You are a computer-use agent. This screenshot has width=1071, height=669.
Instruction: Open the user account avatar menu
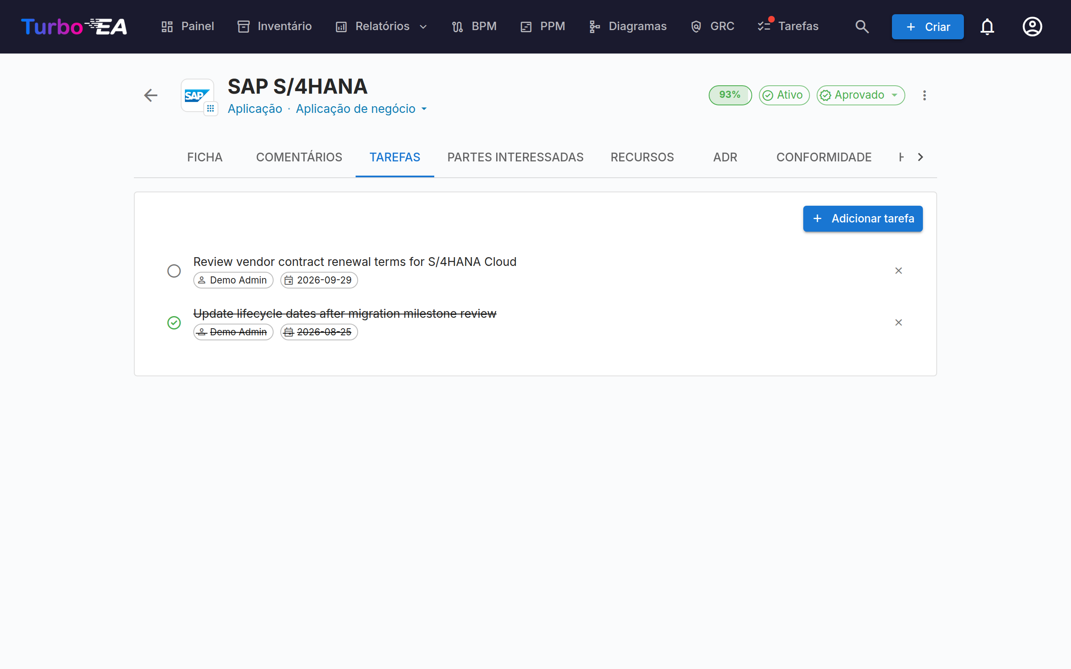[x=1032, y=26]
